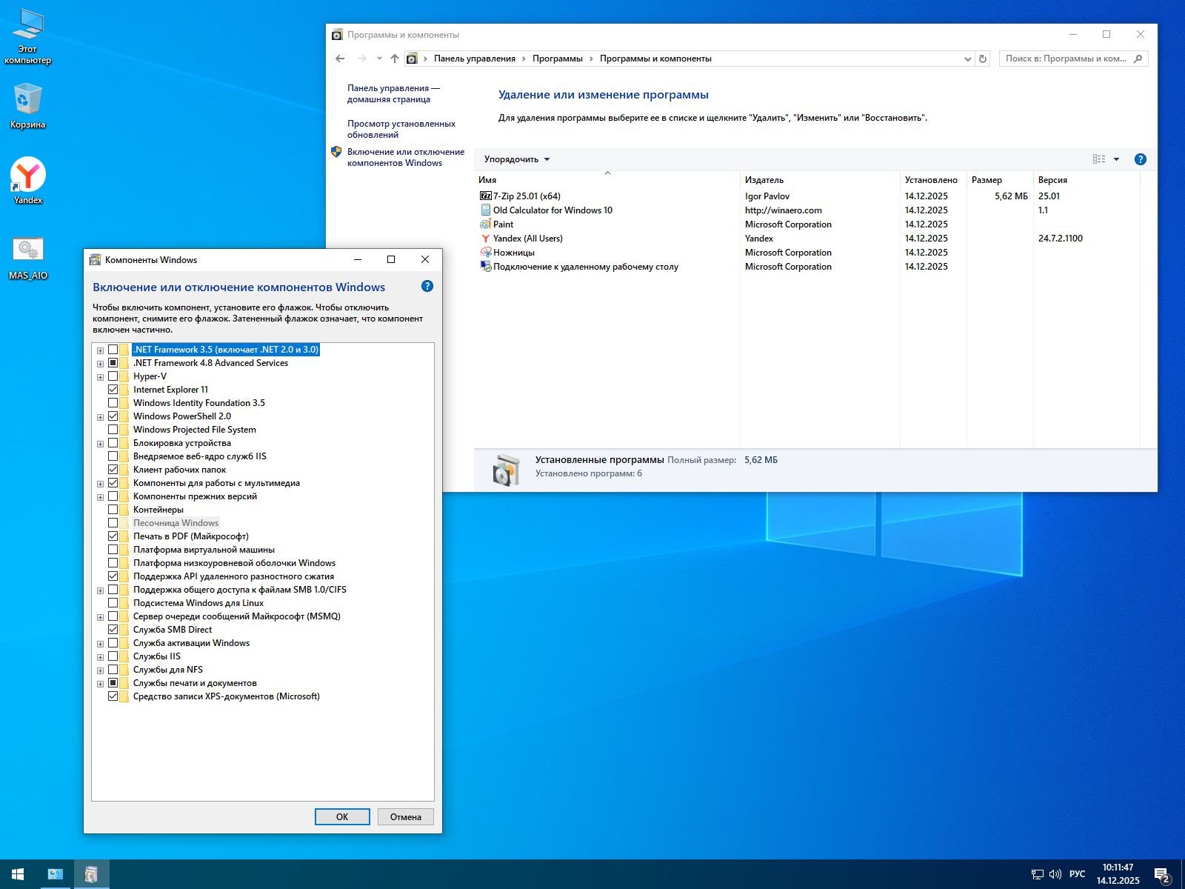Select Yandex (All Users) in program list
The height and width of the screenshot is (889, 1185).
527,239
